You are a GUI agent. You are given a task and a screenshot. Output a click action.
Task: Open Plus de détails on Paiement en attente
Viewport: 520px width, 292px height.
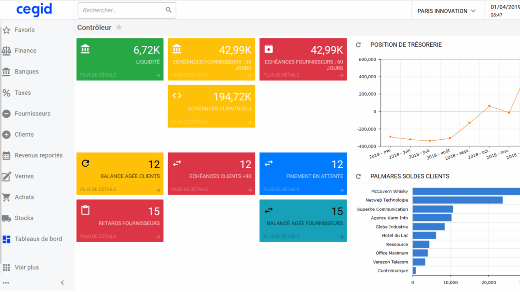coord(282,189)
